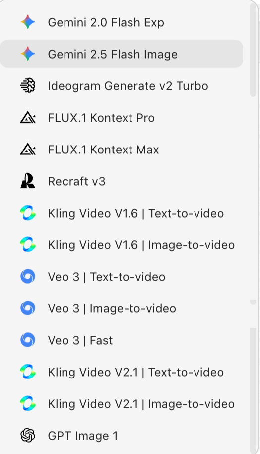Click the FLUX.1 Kontext Max triangle icon

point(28,150)
